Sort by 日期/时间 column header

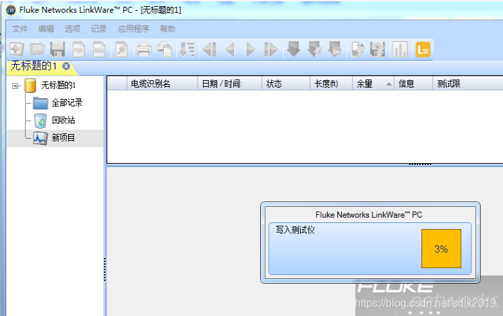coord(230,84)
